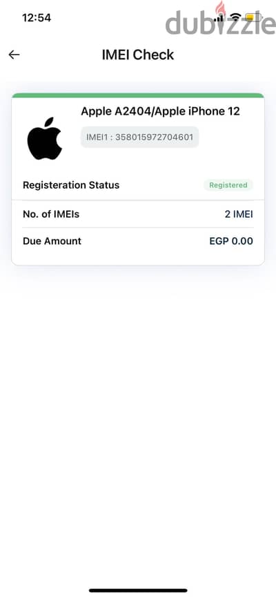Tap the Wi-Fi status icon
Viewport: 276px width, 598px height.
pos(236,17)
